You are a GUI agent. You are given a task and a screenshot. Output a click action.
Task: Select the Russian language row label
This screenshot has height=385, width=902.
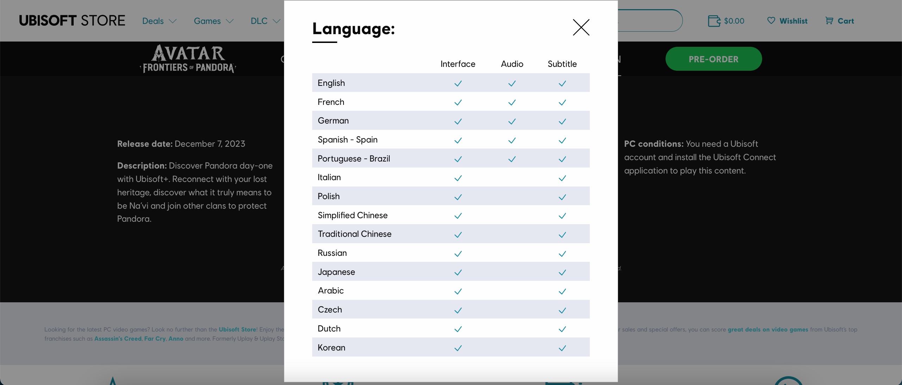[x=332, y=253]
